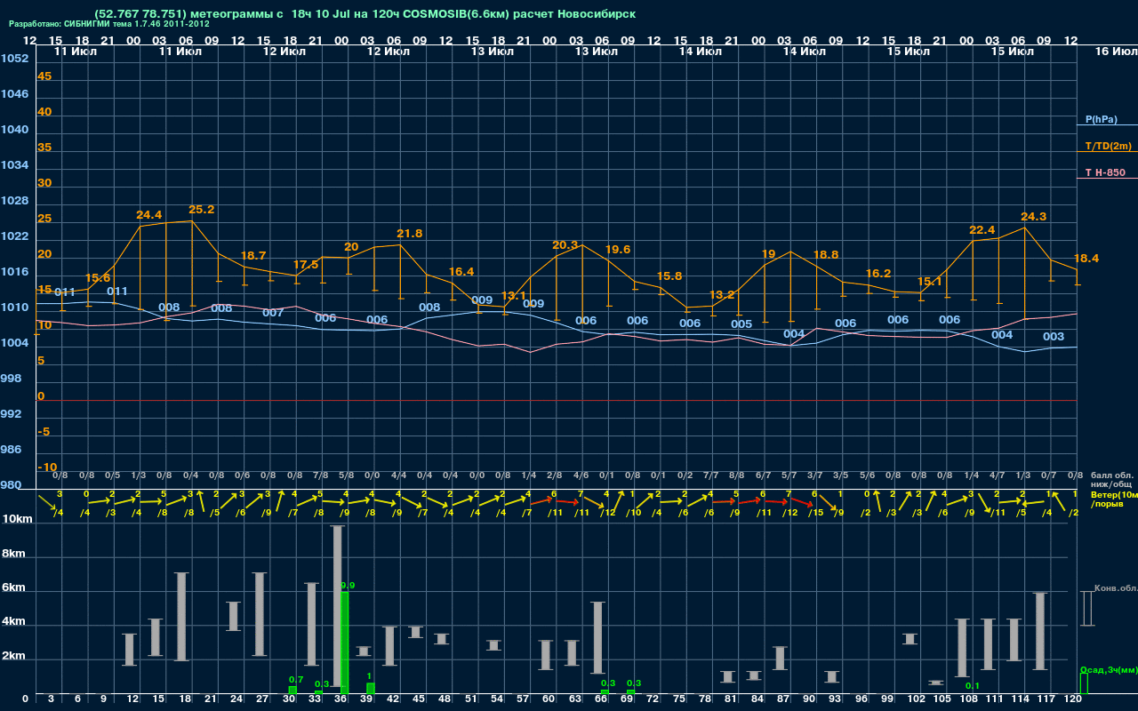1138x711 pixels.
Task: Click the 45 temperature axis label
Action: tap(44, 76)
